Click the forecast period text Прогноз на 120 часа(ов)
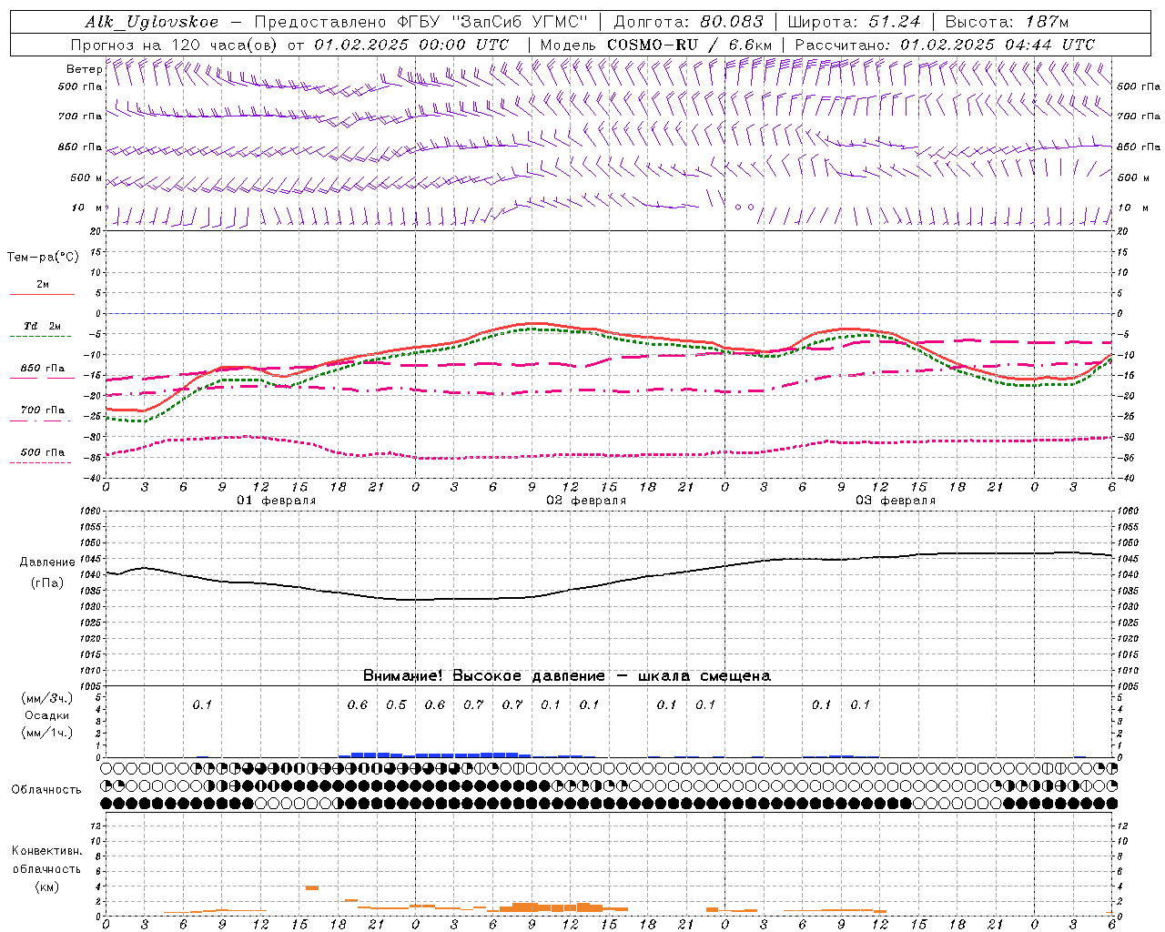Viewport: 1165px width, 932px height. click(x=175, y=45)
